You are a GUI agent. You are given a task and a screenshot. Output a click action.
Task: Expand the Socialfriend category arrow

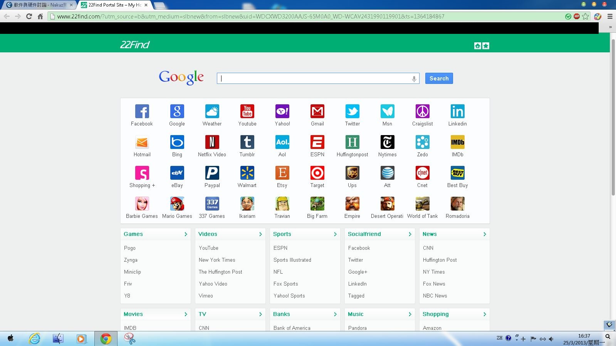(x=410, y=234)
